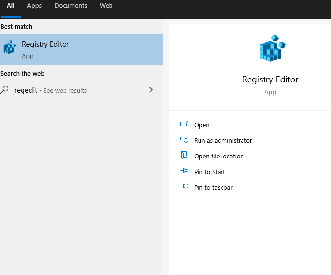
Task: Choose Run as administrator
Action: tap(223, 140)
